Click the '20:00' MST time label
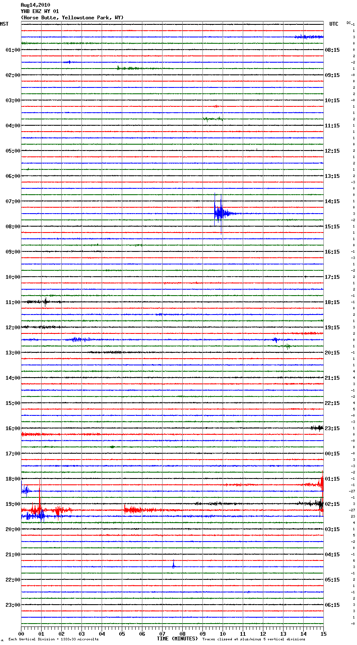This screenshot has height=645, width=357. tap(13, 529)
